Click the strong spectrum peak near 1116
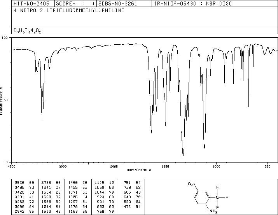This screenshot has width=278, height=215. click(x=205, y=146)
